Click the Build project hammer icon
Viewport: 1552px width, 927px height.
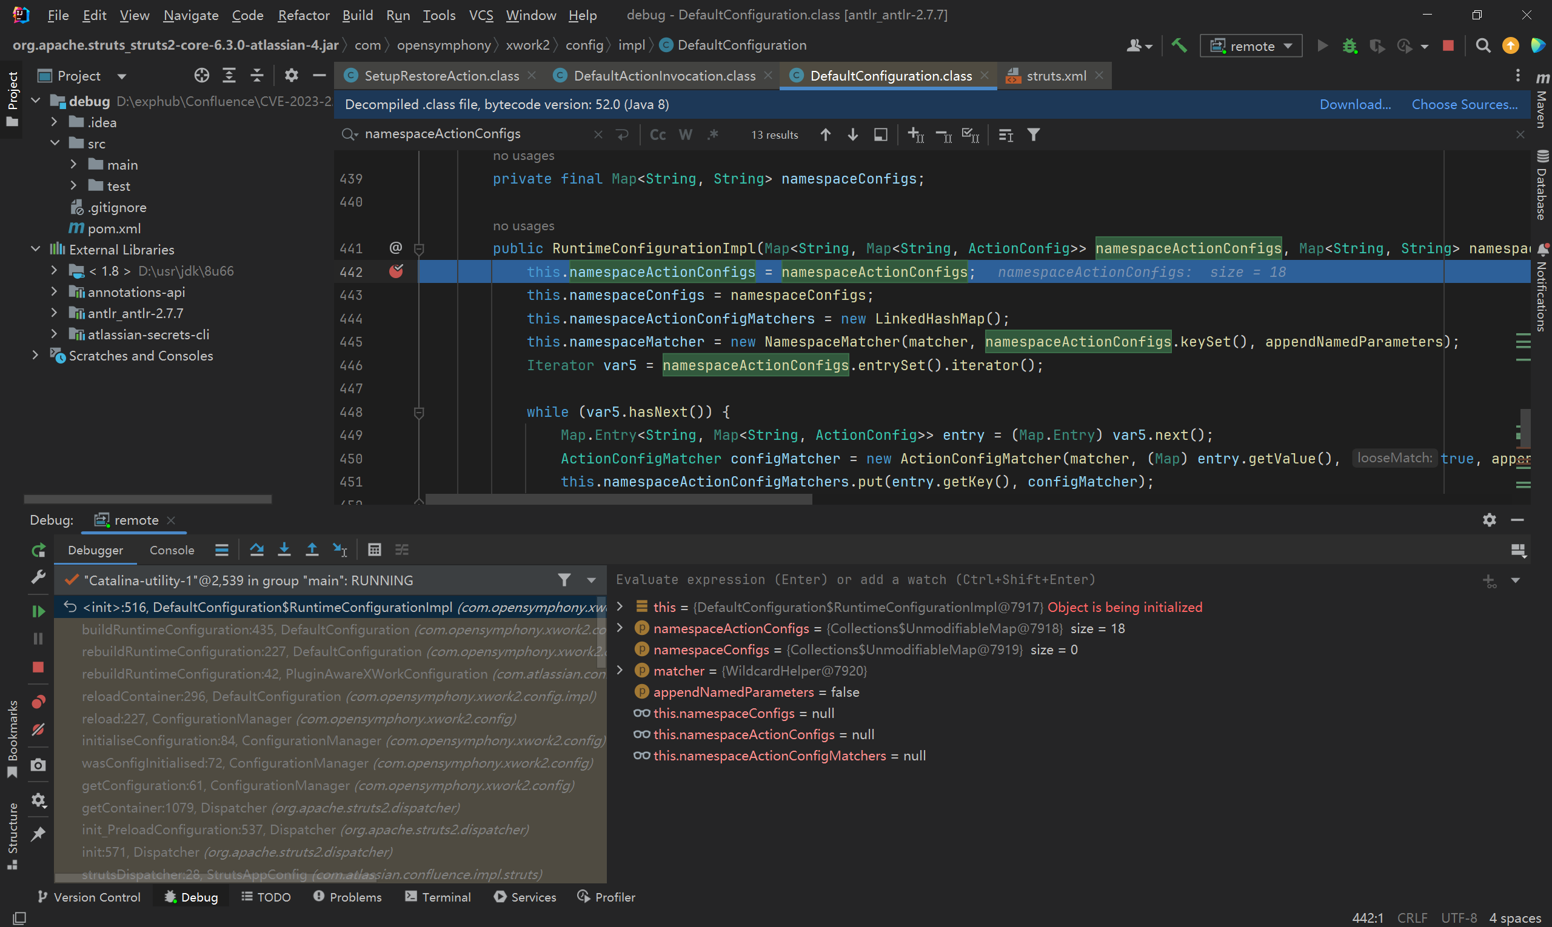point(1179,45)
